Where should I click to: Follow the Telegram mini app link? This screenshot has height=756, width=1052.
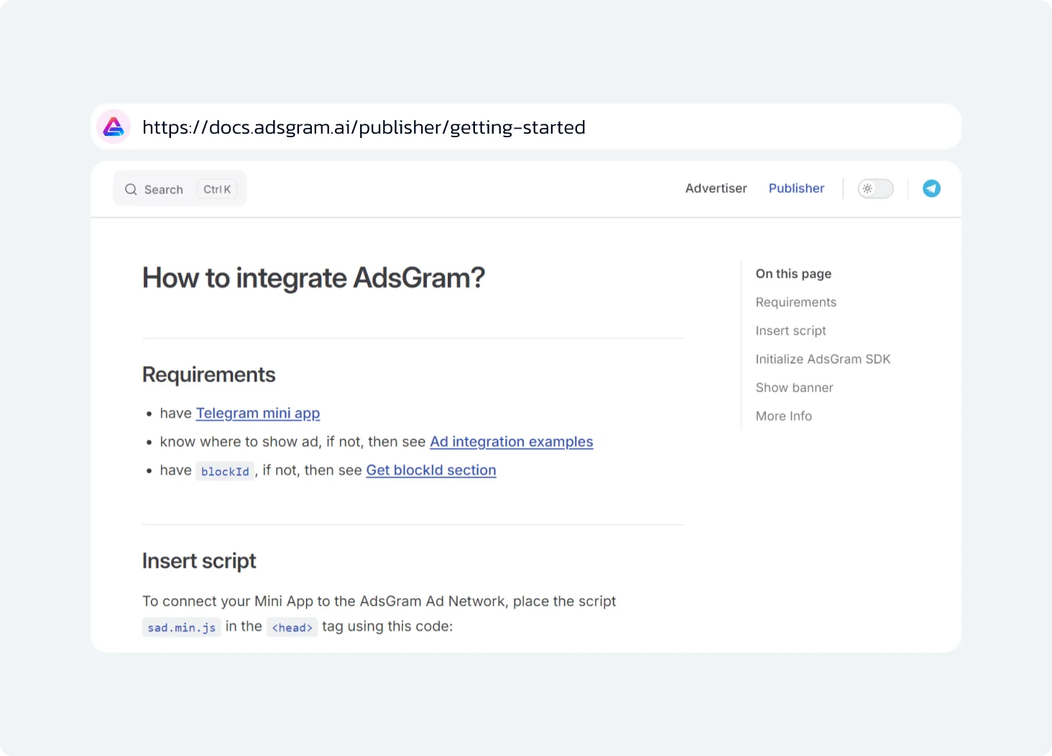point(258,413)
